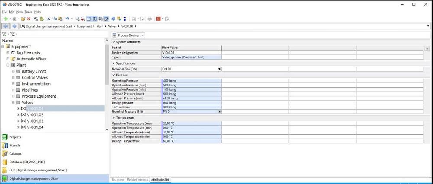
Task: Click the green plus New icon
Action: pyautogui.click(x=6, y=19)
